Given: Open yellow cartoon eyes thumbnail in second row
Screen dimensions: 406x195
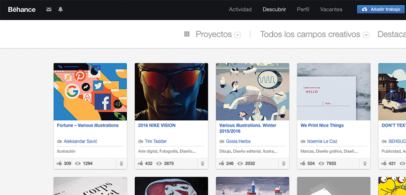Looking at the screenshot, I should tap(392, 186).
